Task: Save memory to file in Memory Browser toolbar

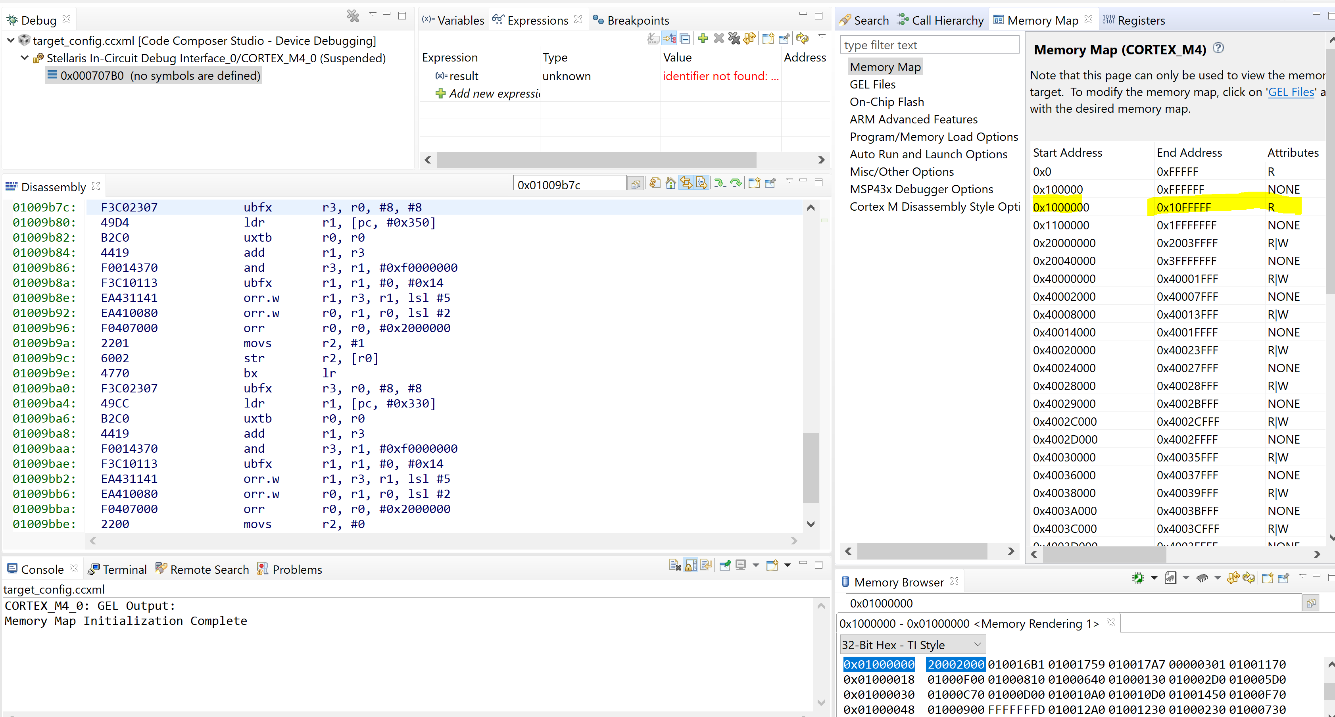Action: (1170, 578)
